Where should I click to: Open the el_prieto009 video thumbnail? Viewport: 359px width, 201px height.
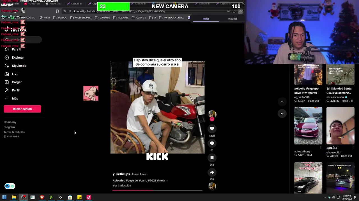click(308, 75)
